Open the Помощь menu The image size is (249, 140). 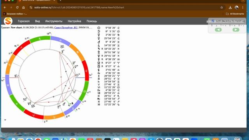click(92, 21)
